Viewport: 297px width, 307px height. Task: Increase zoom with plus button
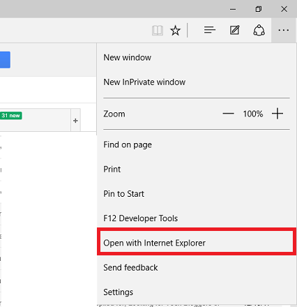(x=277, y=114)
